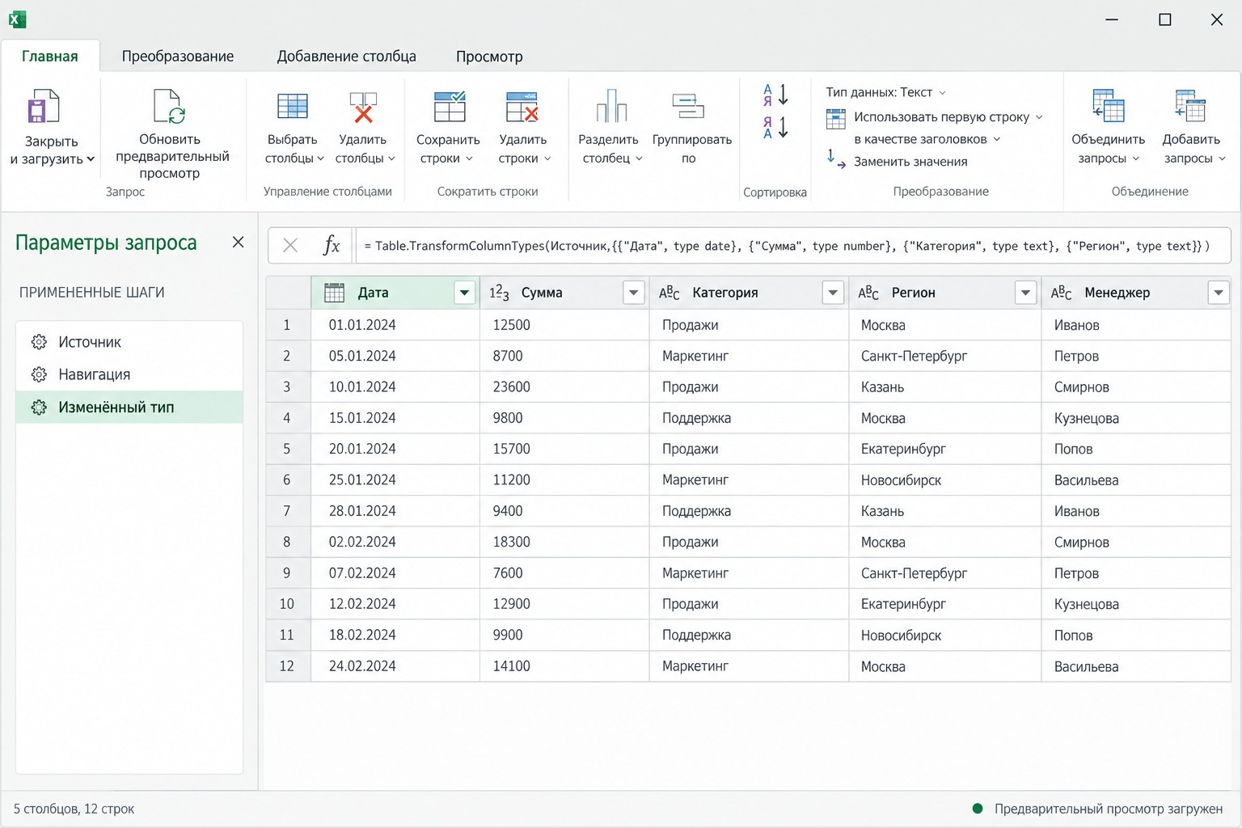Click the Close and Load icon
This screenshot has width=1242, height=828.
44,106
